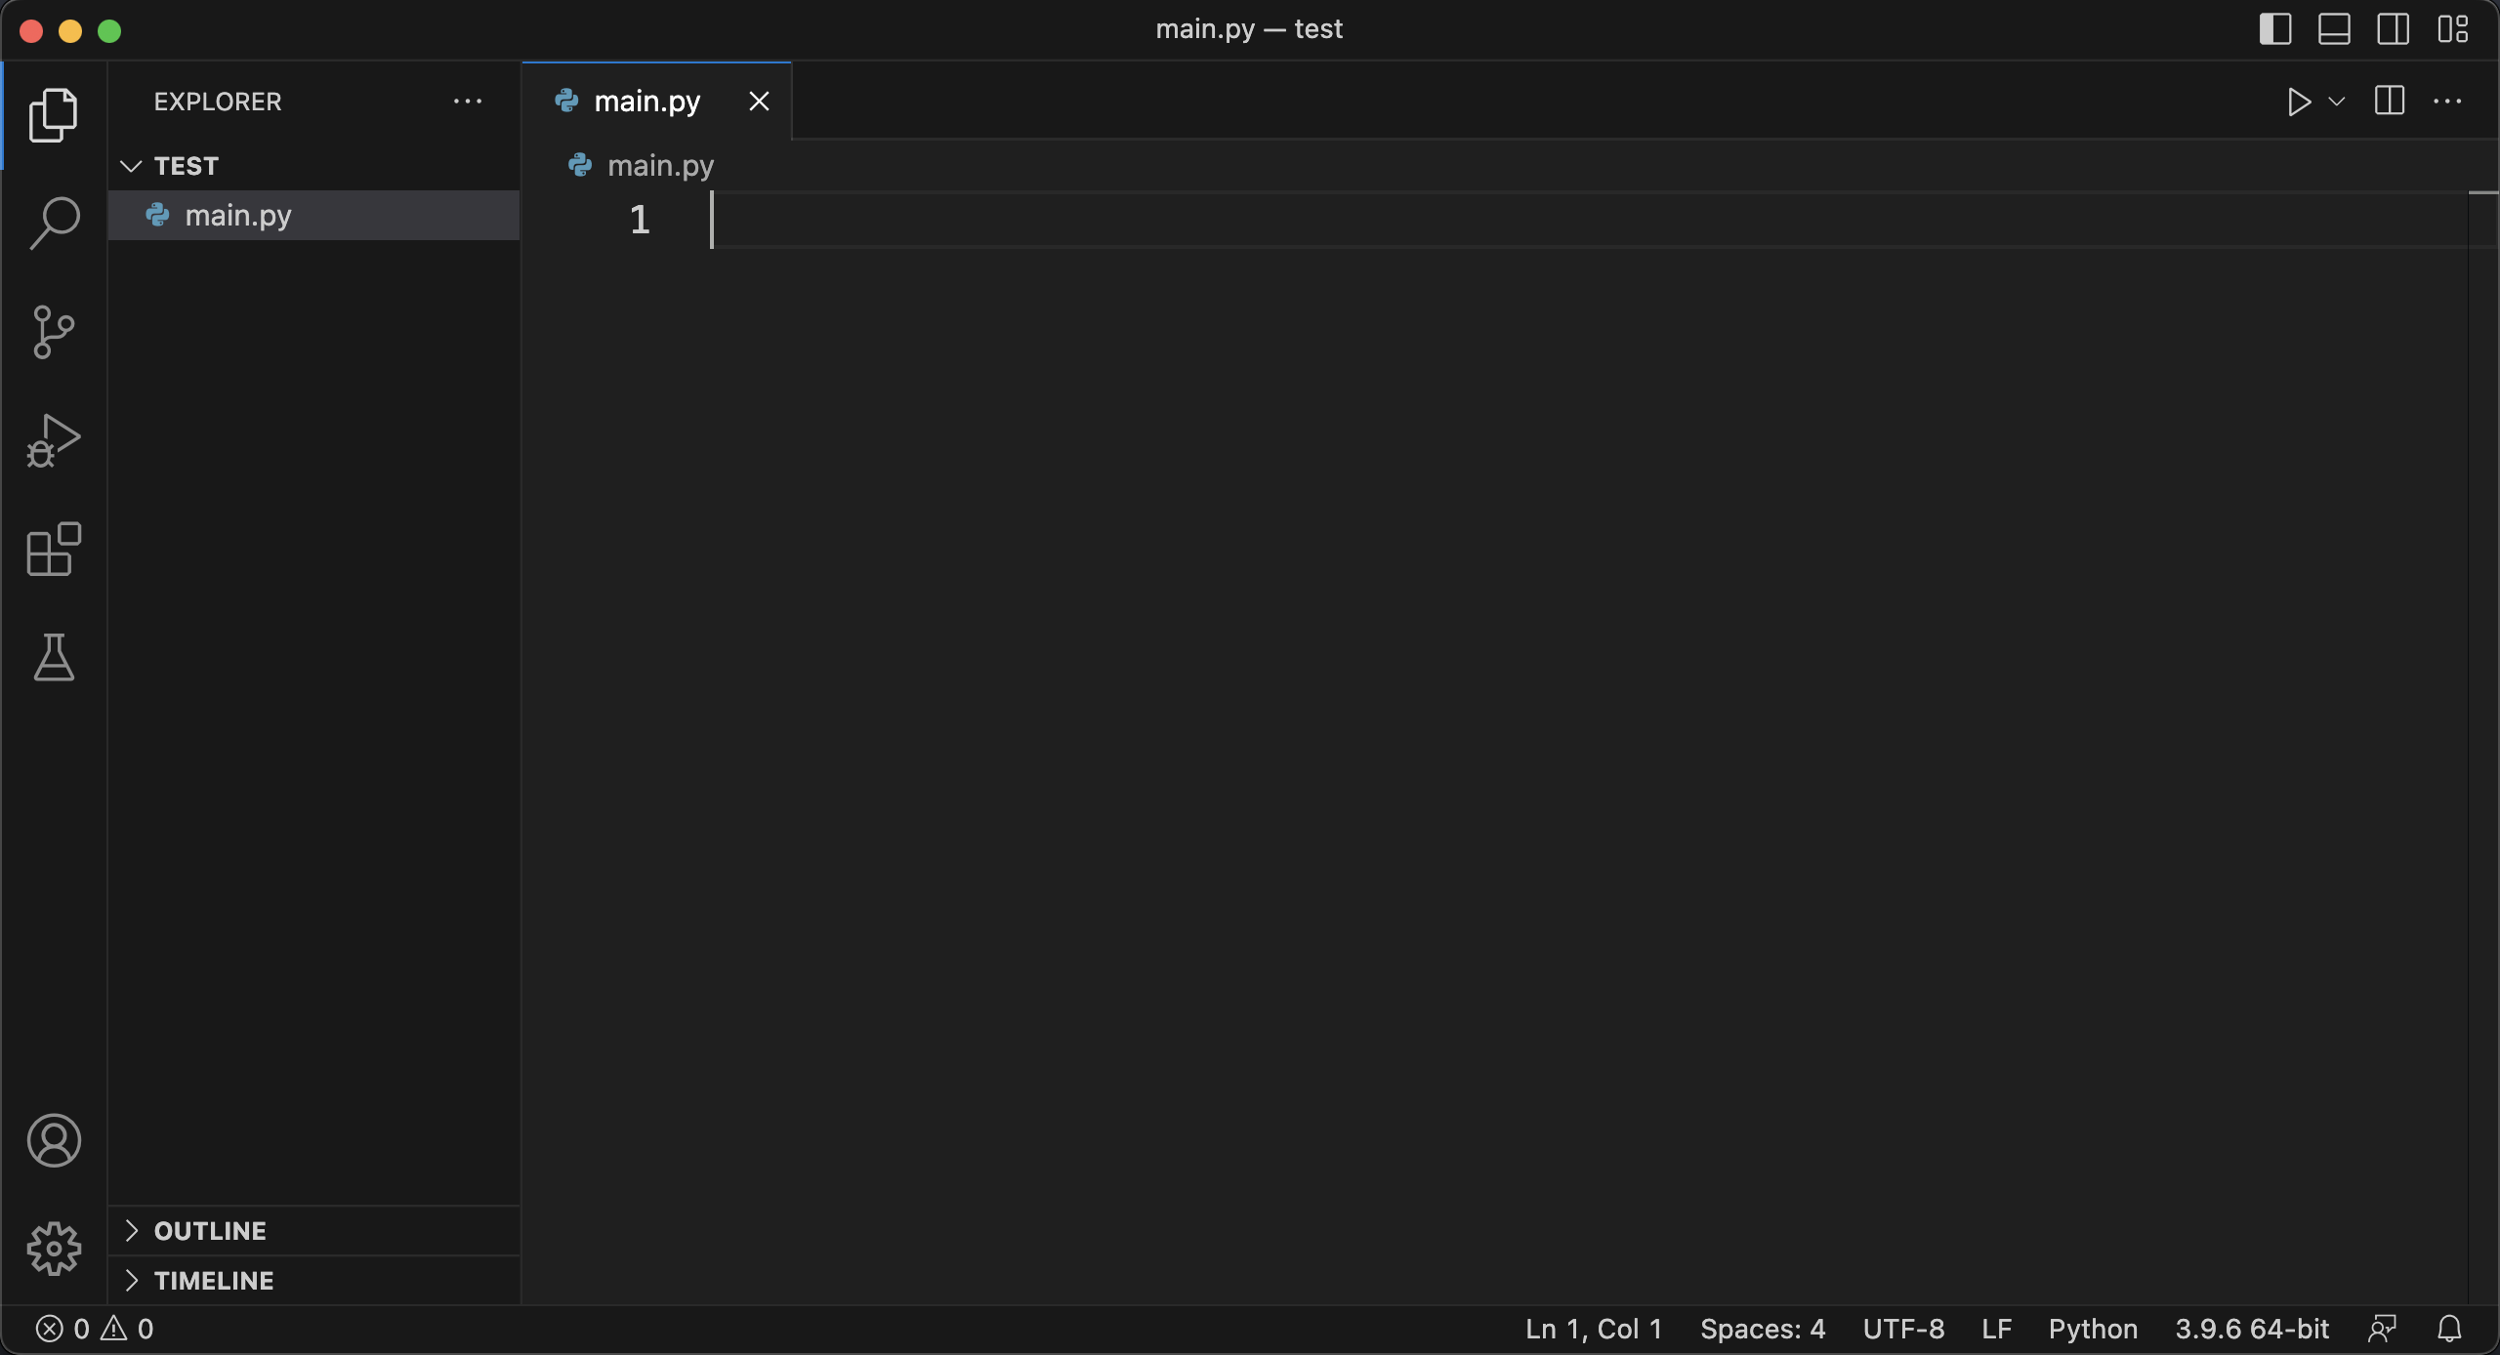Screen dimensions: 2500x1355
Task: Toggle the primary side bar visibility
Action: coord(2275,29)
